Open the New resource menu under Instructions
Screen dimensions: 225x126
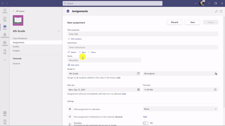(x=82, y=52)
